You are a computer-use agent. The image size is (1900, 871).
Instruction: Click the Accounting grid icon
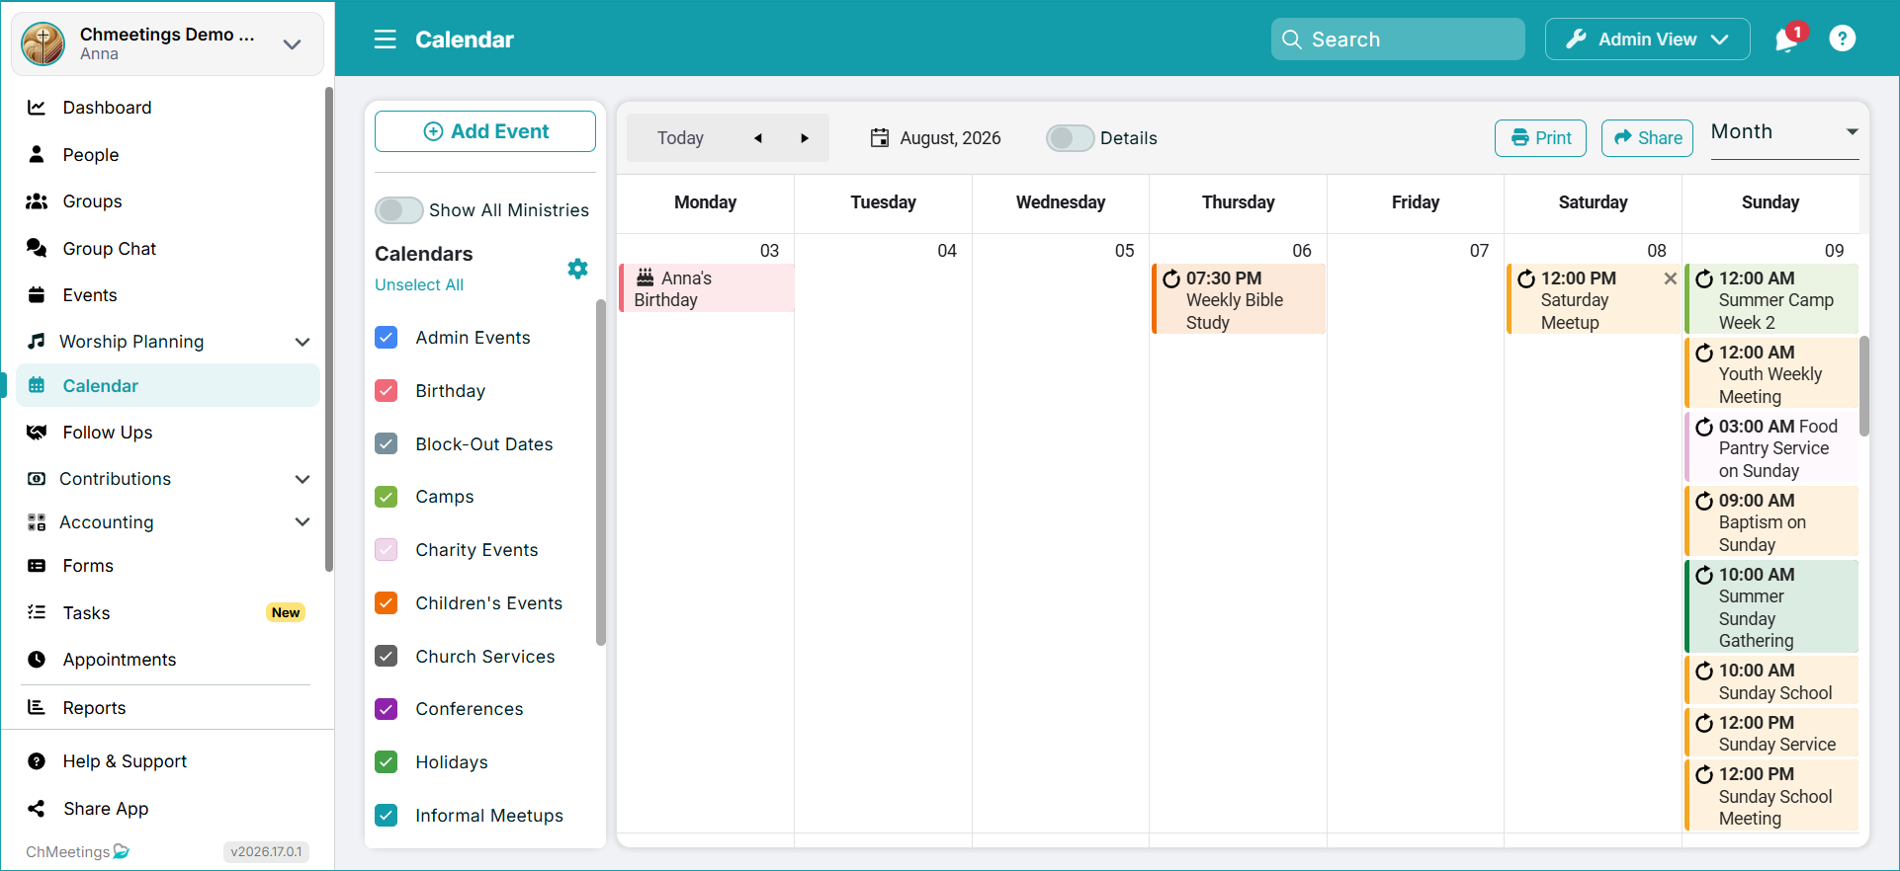coord(37,522)
